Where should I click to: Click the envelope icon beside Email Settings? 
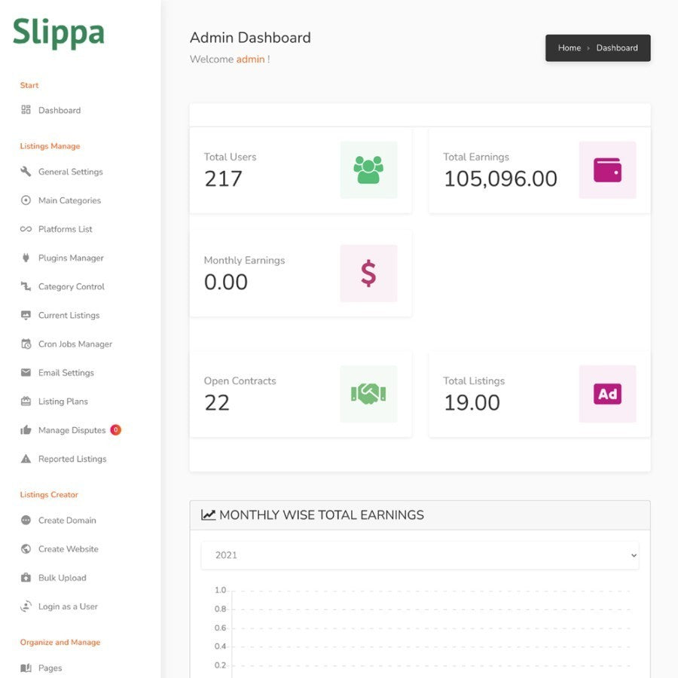pyautogui.click(x=26, y=372)
